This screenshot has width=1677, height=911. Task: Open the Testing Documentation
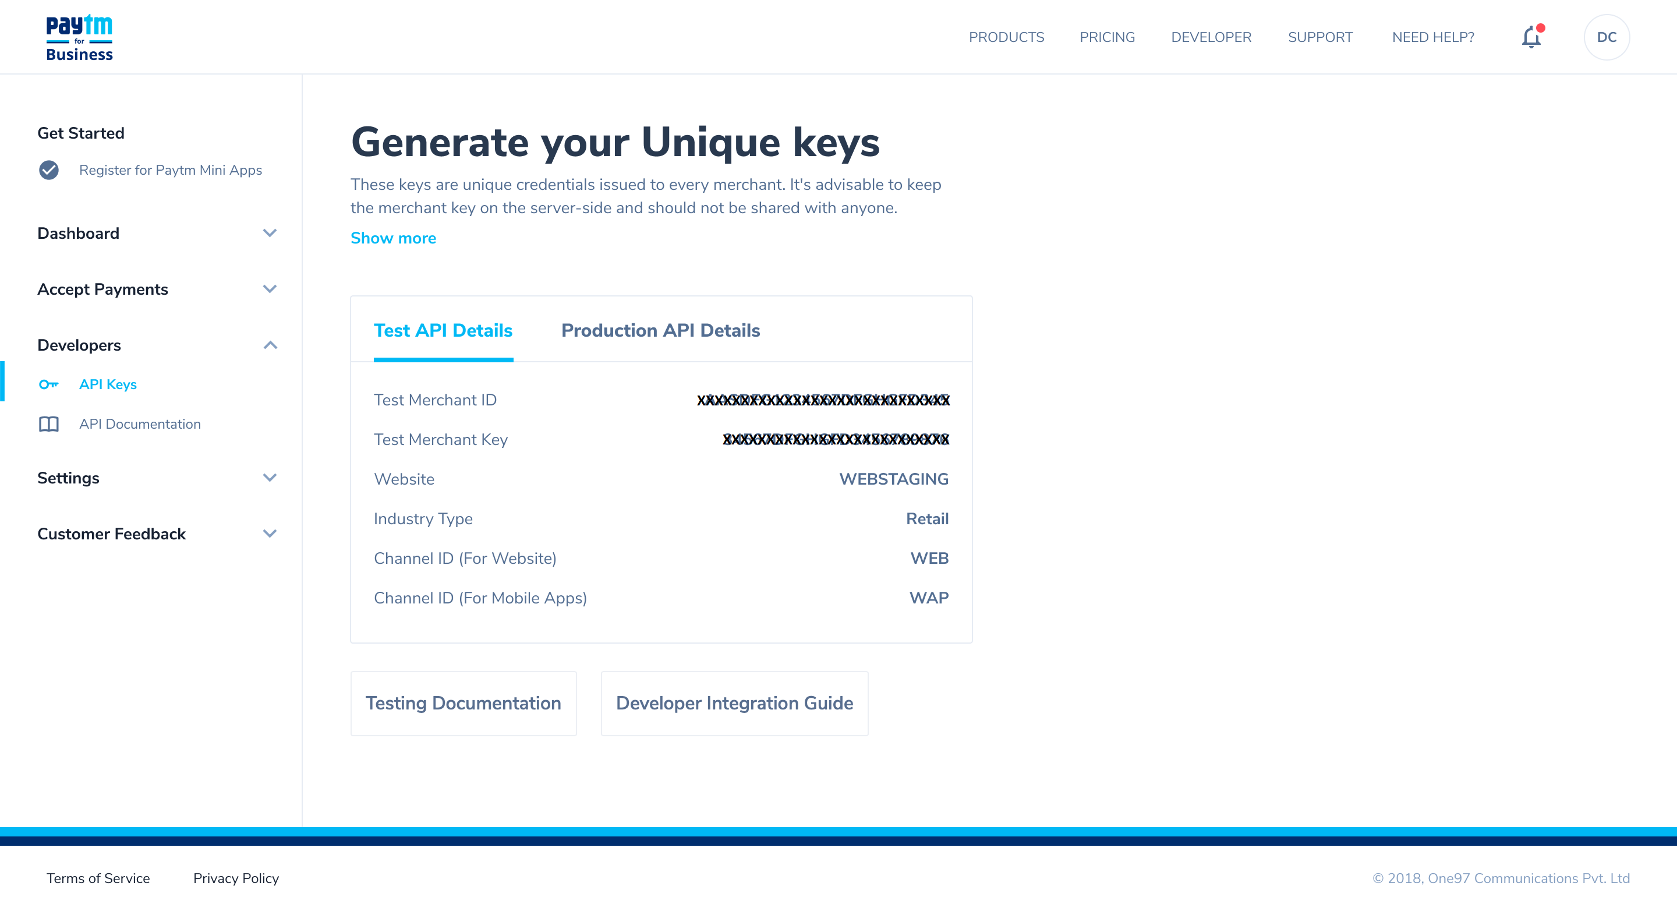[463, 703]
